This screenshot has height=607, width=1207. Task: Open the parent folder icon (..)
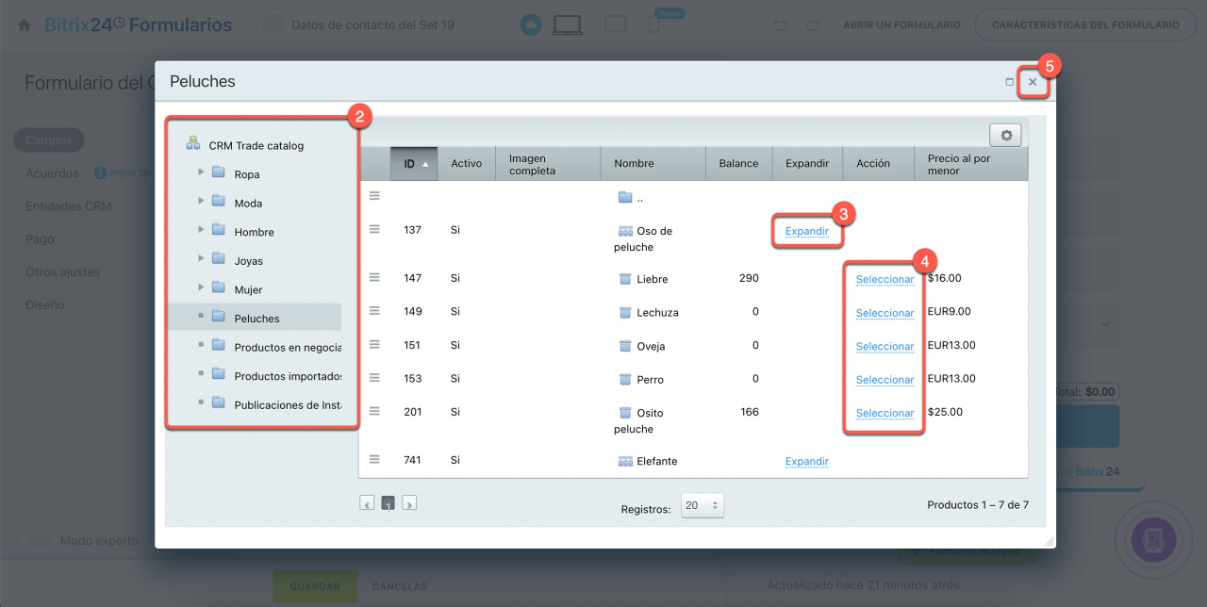point(624,197)
